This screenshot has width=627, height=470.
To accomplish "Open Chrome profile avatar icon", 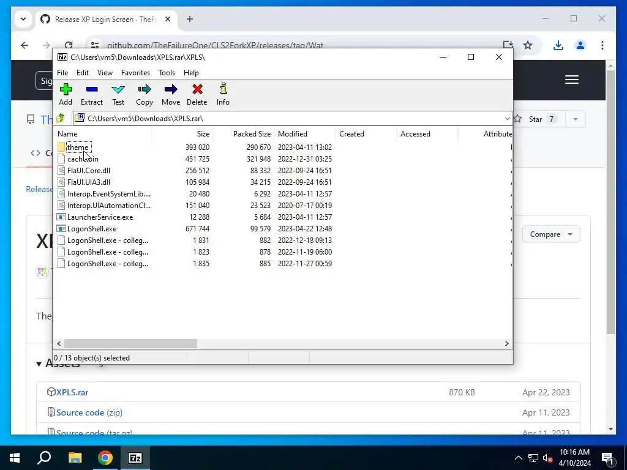I will [x=580, y=45].
